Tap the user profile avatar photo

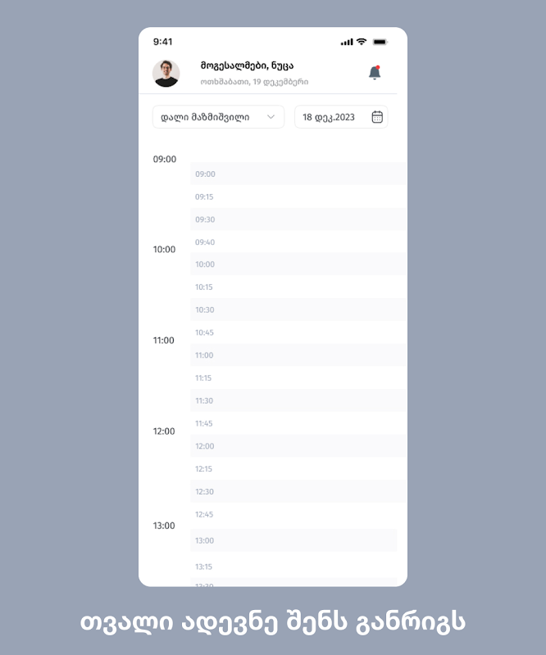pos(166,73)
